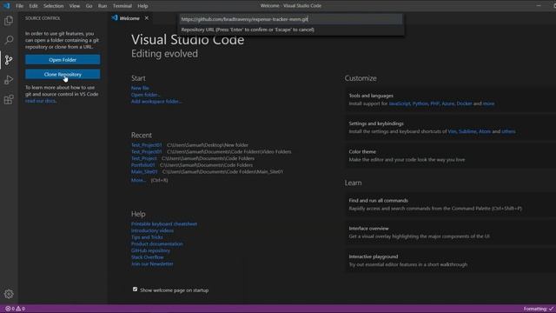Click Sublime keybindings link
This screenshot has height=313, width=556.
[467, 131]
